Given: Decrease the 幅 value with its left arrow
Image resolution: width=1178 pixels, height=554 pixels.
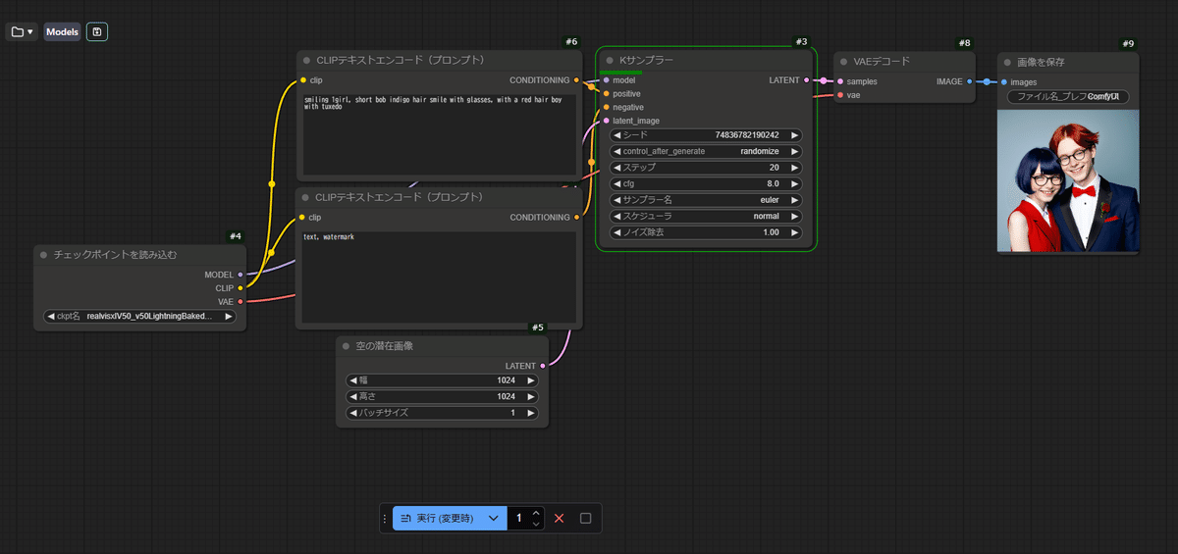Looking at the screenshot, I should (x=354, y=380).
